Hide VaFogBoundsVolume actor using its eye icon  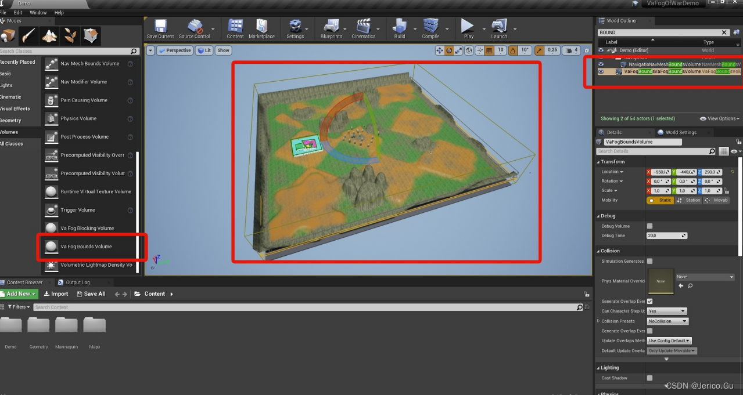(x=601, y=71)
